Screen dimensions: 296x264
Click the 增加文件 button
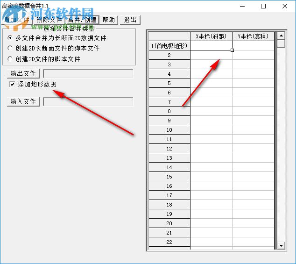click(x=17, y=20)
